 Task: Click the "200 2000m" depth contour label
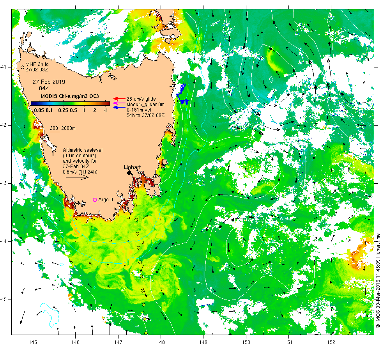coord(63,128)
